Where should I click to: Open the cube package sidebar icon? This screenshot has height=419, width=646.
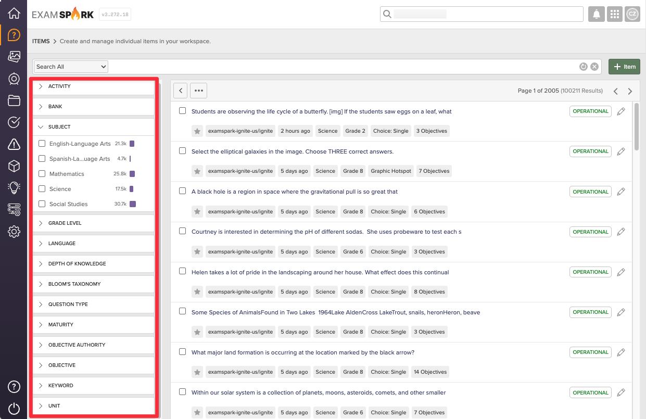(x=14, y=166)
